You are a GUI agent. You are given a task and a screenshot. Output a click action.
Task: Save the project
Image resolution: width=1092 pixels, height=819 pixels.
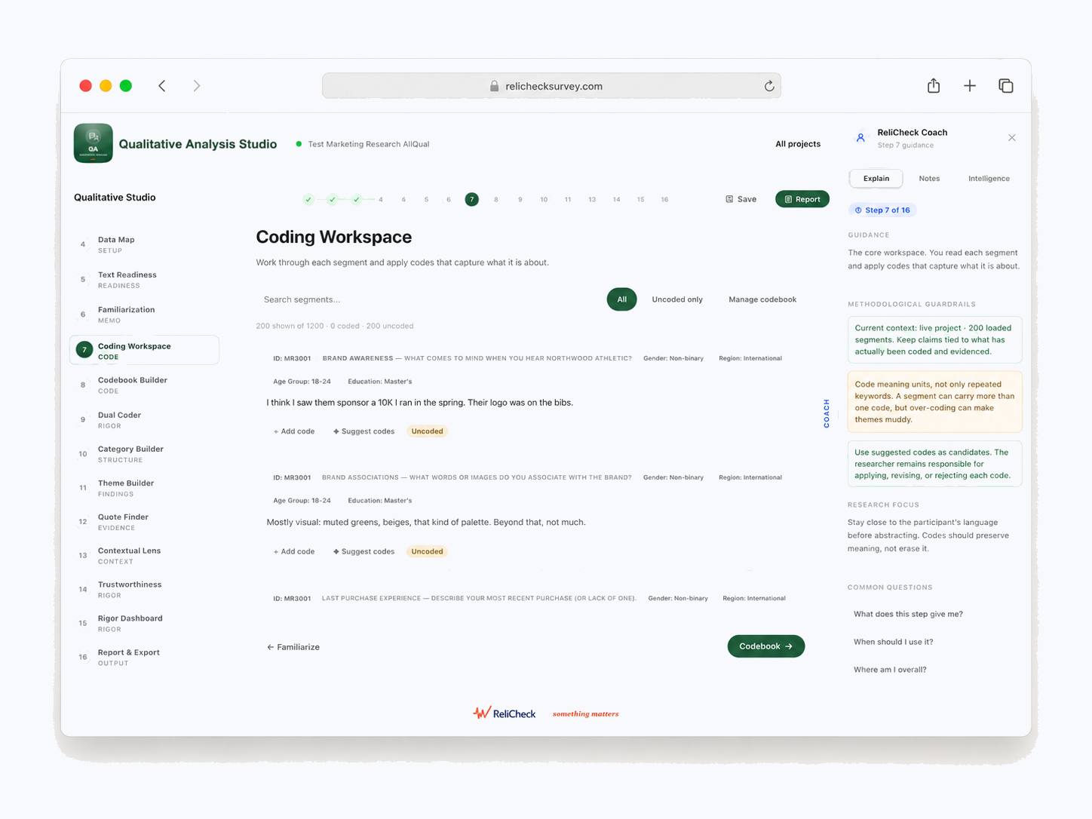tap(741, 199)
